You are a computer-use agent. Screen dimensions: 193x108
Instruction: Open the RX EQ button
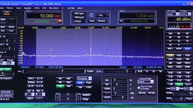(x=142, y=93)
